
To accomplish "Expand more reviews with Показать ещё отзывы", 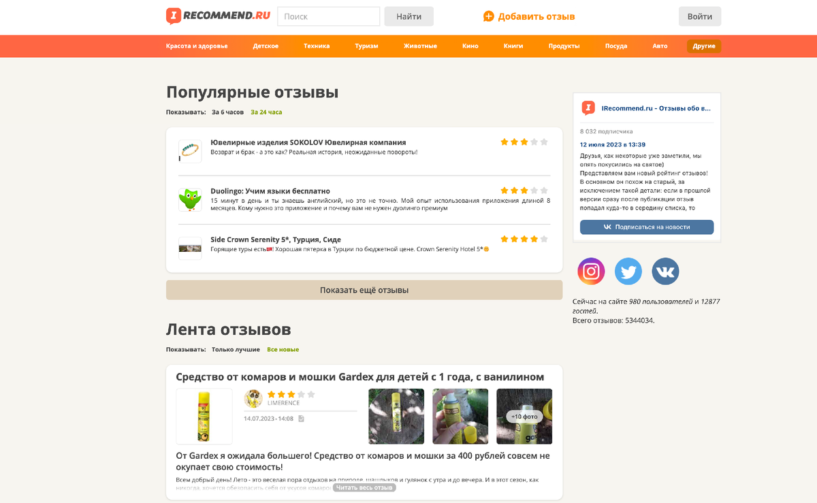I will tap(364, 290).
